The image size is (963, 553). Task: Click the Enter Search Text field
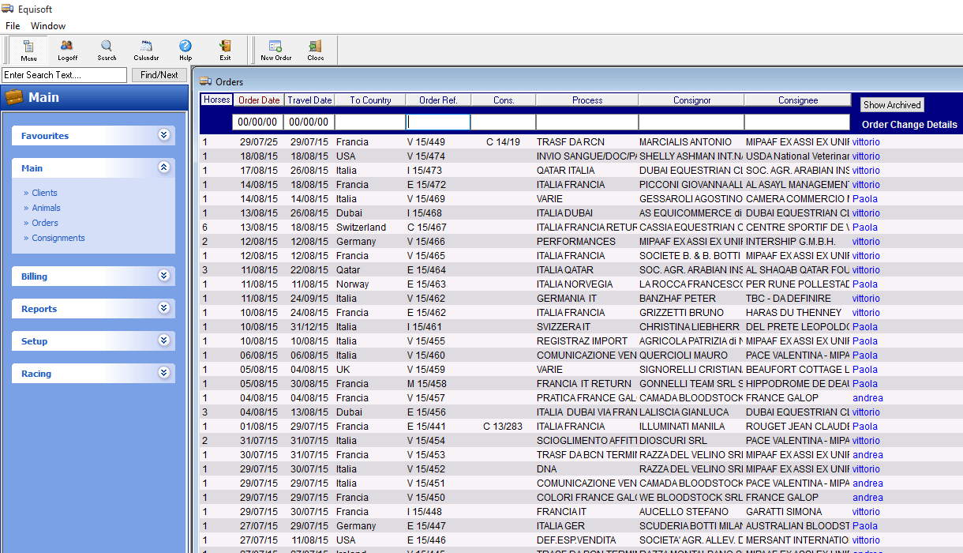(x=64, y=75)
